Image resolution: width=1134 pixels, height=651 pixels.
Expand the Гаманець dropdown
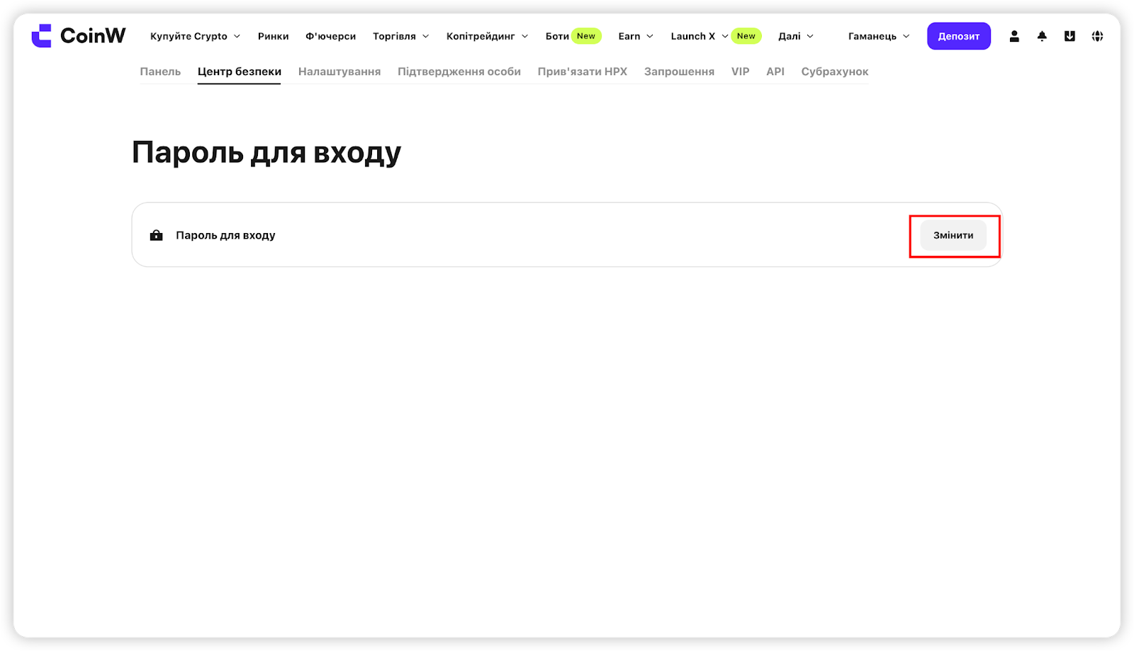pos(879,36)
